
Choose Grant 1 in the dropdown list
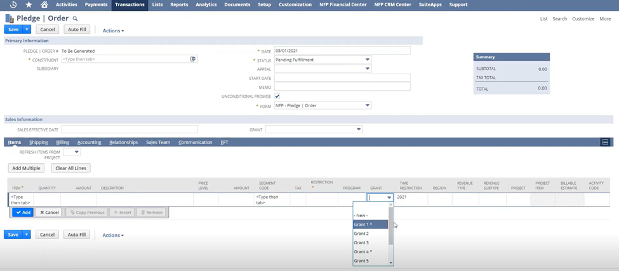point(371,225)
